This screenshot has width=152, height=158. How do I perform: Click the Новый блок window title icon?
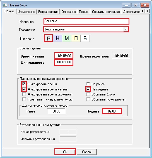point(5,5)
